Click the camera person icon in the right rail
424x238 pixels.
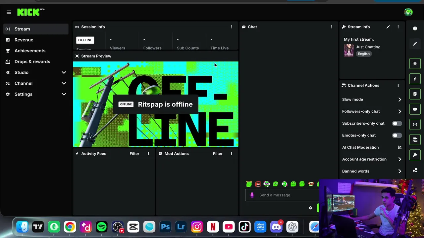415,139
